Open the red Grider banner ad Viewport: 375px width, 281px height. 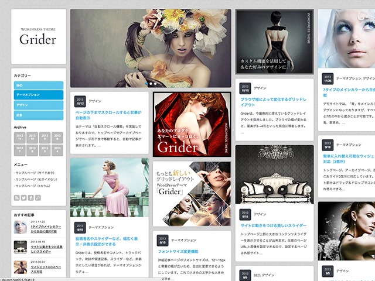pyautogui.click(x=192, y=125)
